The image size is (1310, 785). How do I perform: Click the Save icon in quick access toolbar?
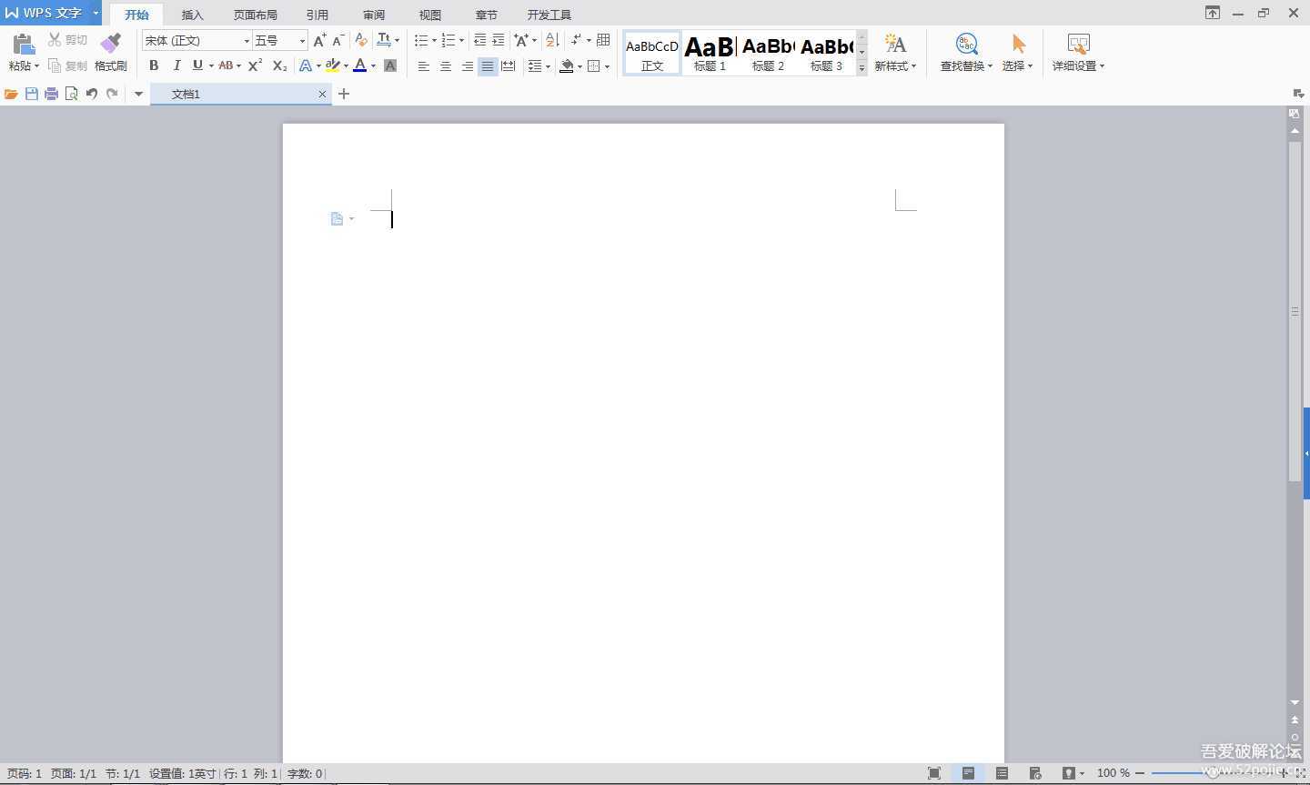[x=32, y=94]
